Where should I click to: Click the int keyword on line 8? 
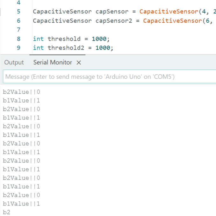point(38,39)
